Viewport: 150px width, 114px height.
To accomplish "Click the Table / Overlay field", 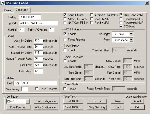I will click(51, 30).
